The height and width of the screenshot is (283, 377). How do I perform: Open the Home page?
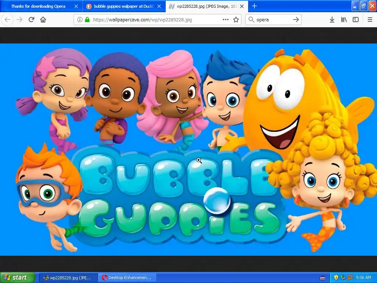(43, 20)
